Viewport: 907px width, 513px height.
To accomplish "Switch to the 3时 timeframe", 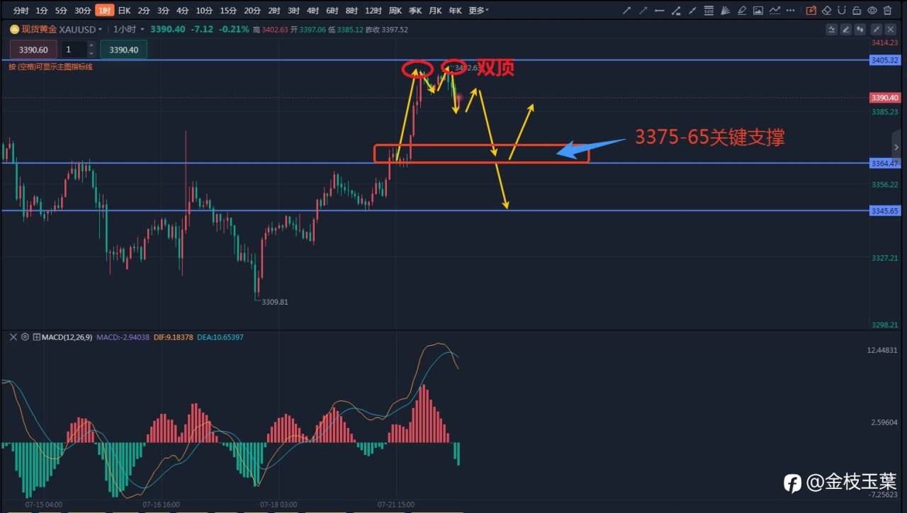I will coord(293,11).
